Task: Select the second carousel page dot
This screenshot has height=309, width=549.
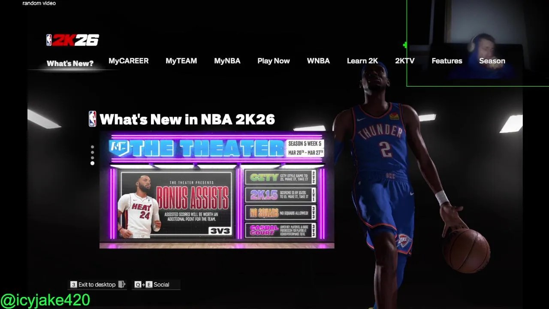Action: (92, 152)
